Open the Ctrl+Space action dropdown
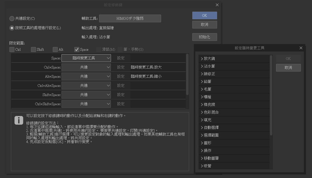 pyautogui.click(x=86, y=67)
